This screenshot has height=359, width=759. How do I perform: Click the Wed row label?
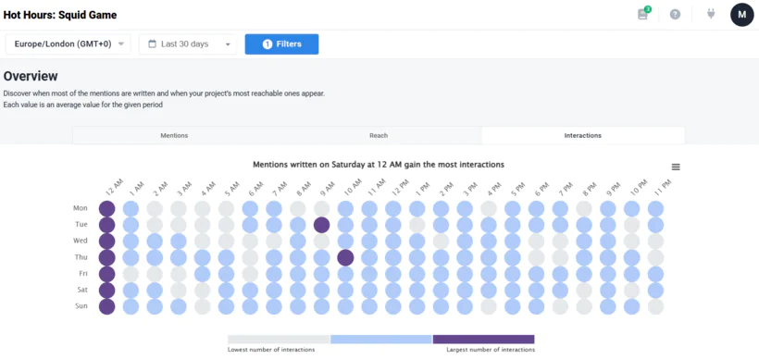81,241
